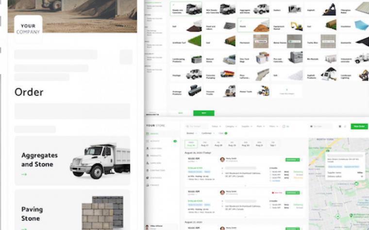The height and width of the screenshot is (230, 369).
Task: Open the Booked dropdown
Action: pos(192,133)
